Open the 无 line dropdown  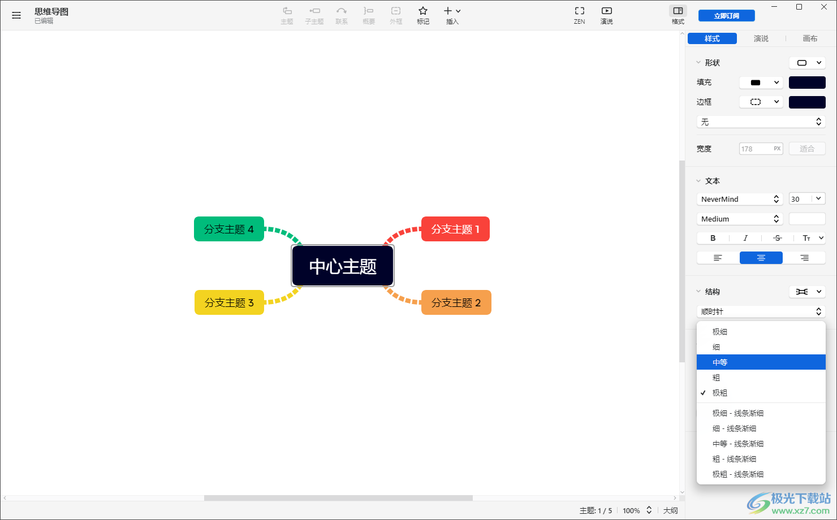[x=761, y=122]
